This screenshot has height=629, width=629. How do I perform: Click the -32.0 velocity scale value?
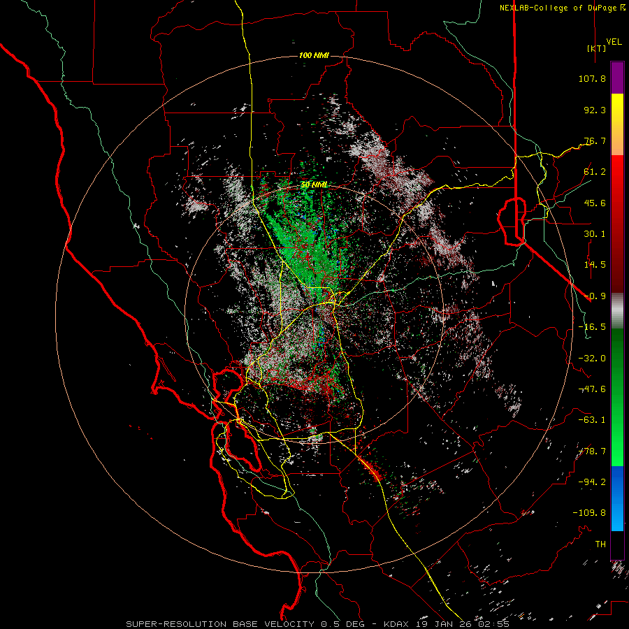click(592, 359)
